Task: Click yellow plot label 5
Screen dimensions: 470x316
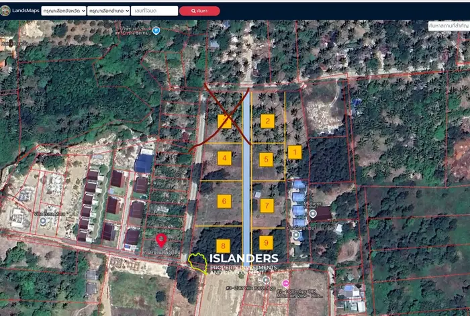Action: pos(267,160)
